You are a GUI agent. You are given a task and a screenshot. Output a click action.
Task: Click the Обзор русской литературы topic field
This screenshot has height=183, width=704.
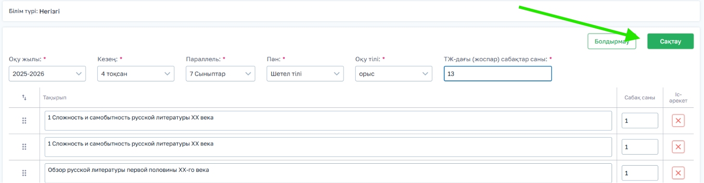tap(328, 173)
